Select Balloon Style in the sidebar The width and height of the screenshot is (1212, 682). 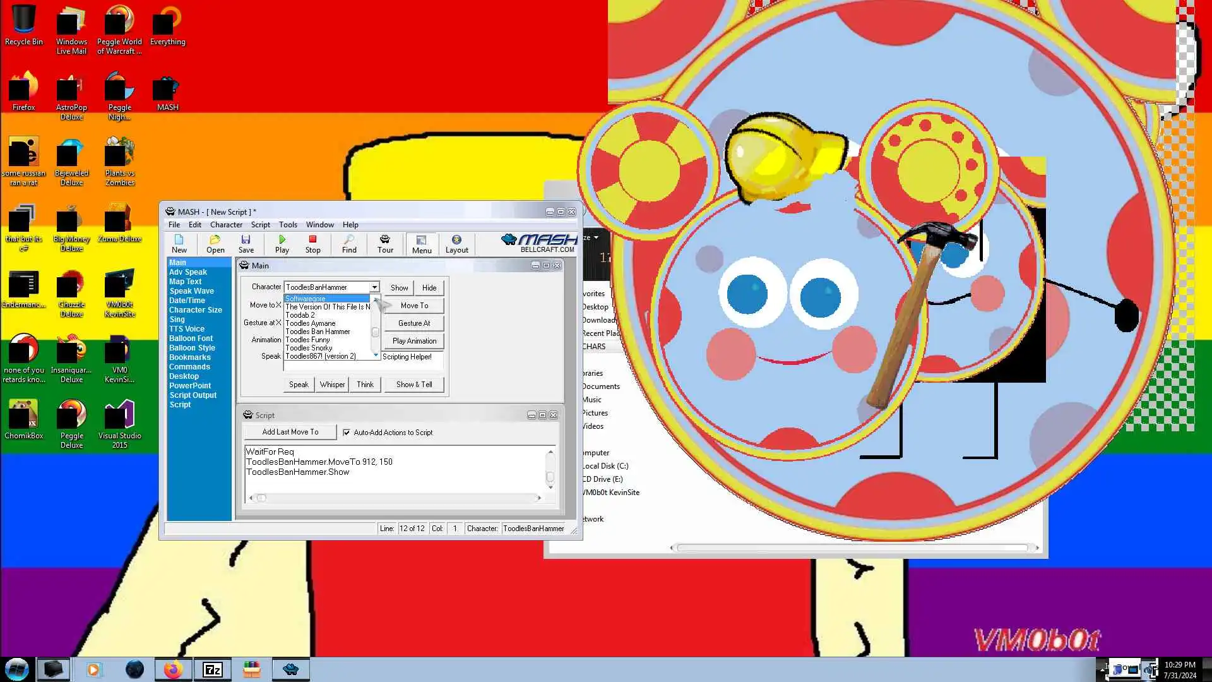pyautogui.click(x=192, y=348)
